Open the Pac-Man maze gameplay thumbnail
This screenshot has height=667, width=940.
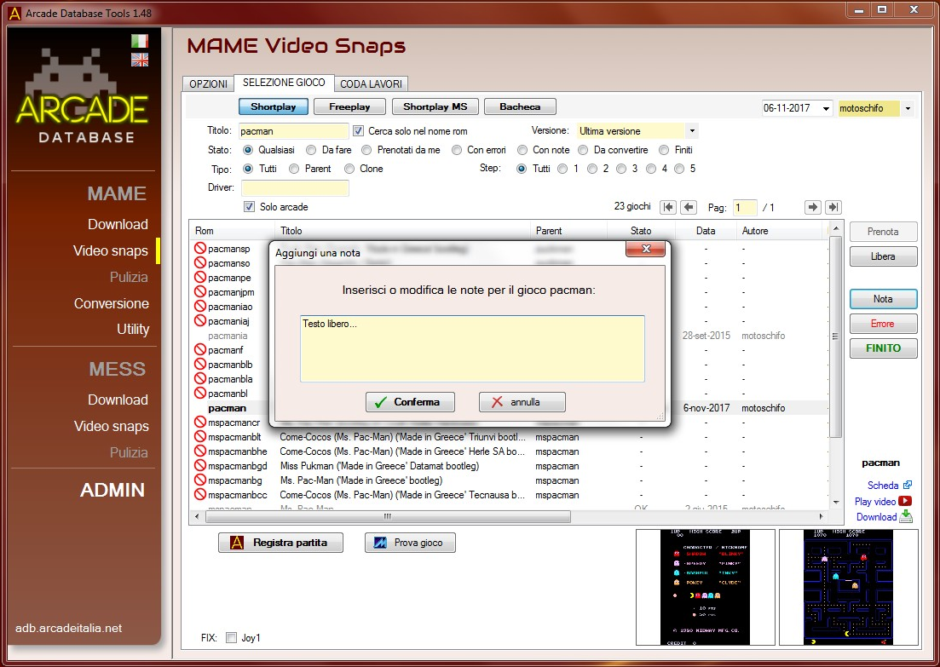(848, 587)
